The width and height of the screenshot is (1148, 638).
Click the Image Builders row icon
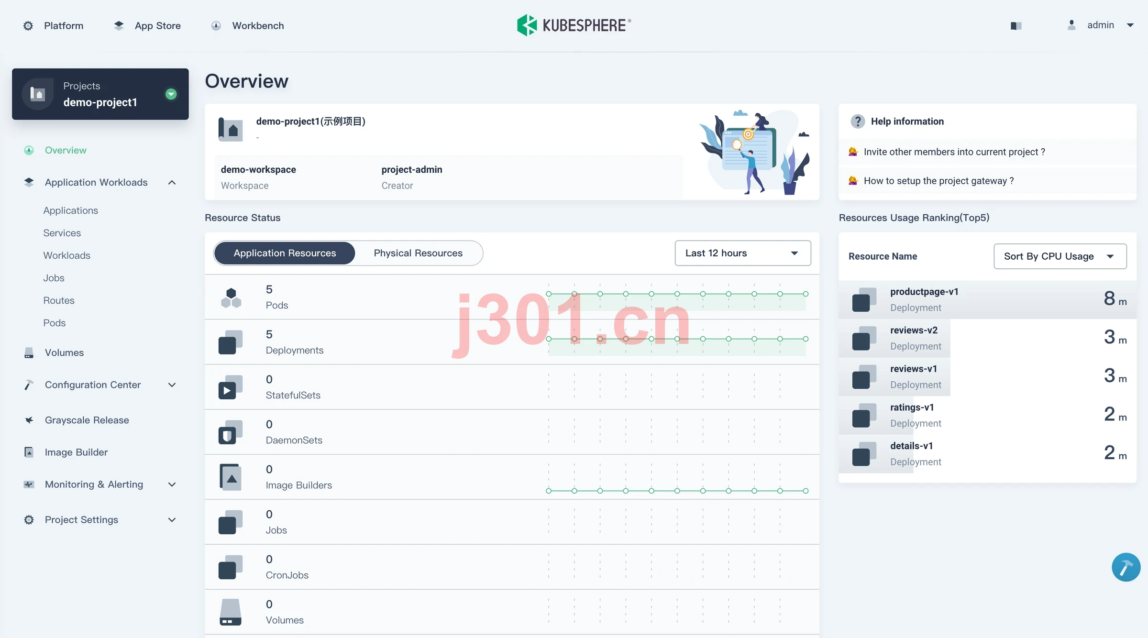(230, 477)
